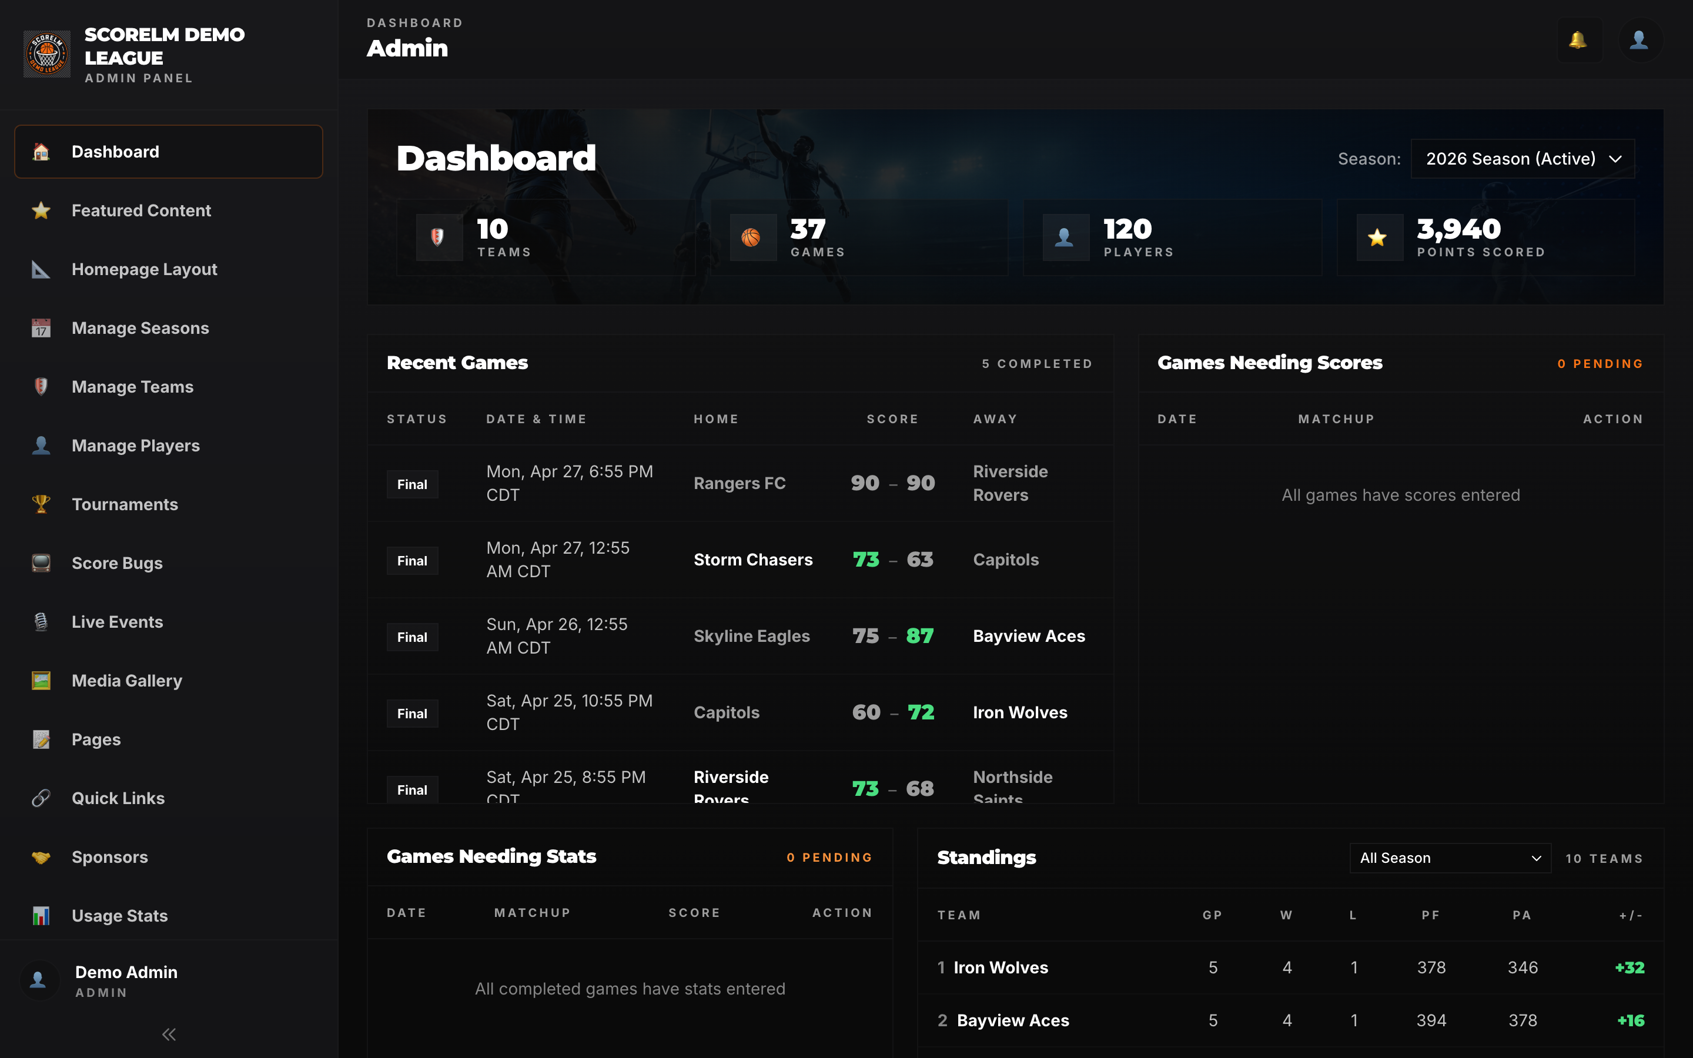Click the Teams shield stat icon
The height and width of the screenshot is (1058, 1693).
(x=439, y=238)
